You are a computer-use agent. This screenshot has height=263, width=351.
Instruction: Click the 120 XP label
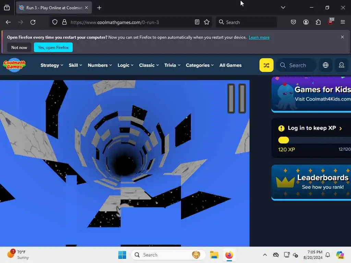(286, 150)
